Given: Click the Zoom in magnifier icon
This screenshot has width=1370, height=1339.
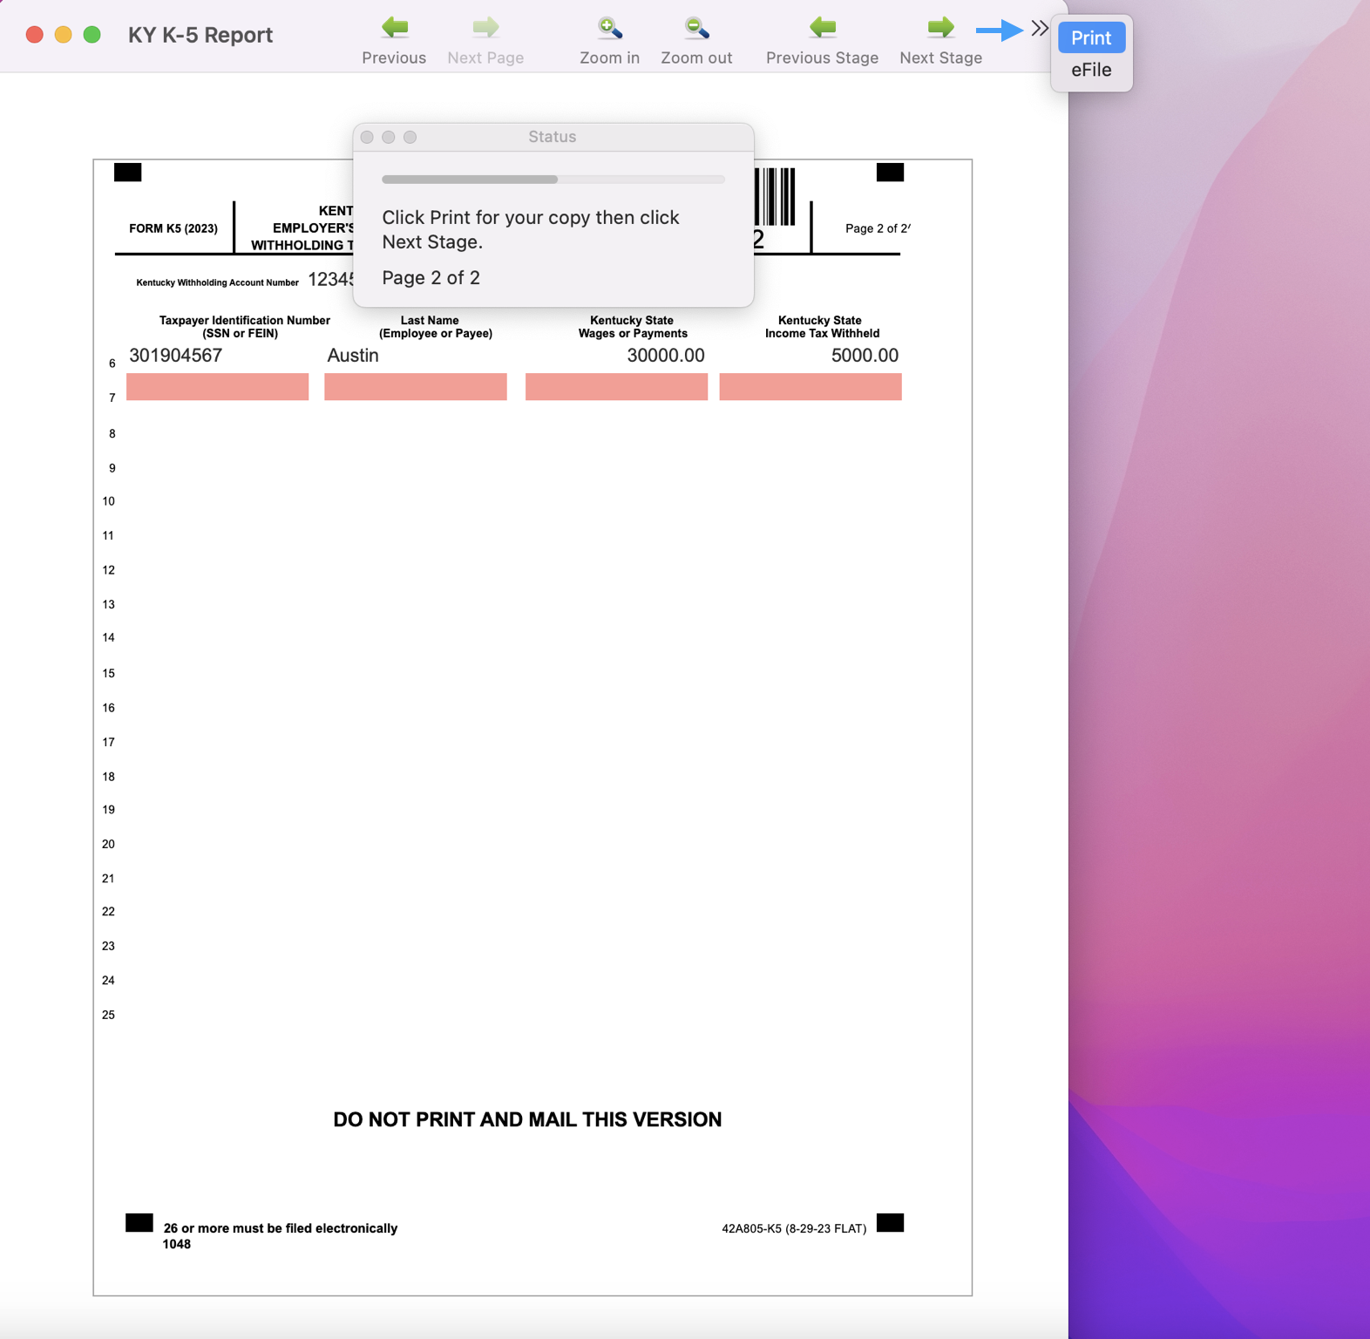Looking at the screenshot, I should (x=609, y=28).
